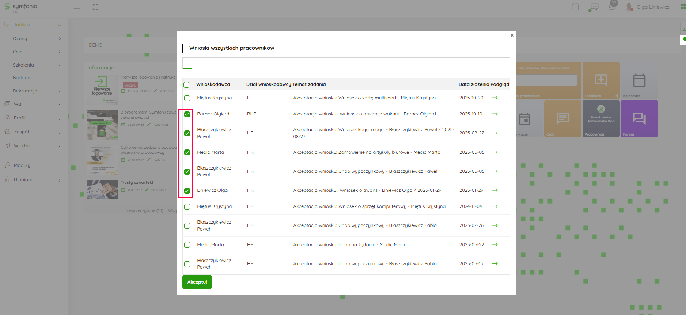686x315 pixels.
Task: Toggle the select-all checkbox in table header
Action: click(x=187, y=85)
